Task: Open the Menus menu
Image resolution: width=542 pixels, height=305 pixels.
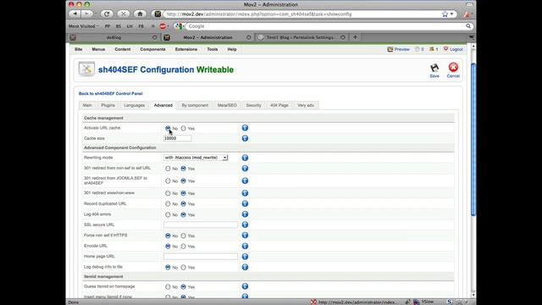Action: click(x=98, y=49)
